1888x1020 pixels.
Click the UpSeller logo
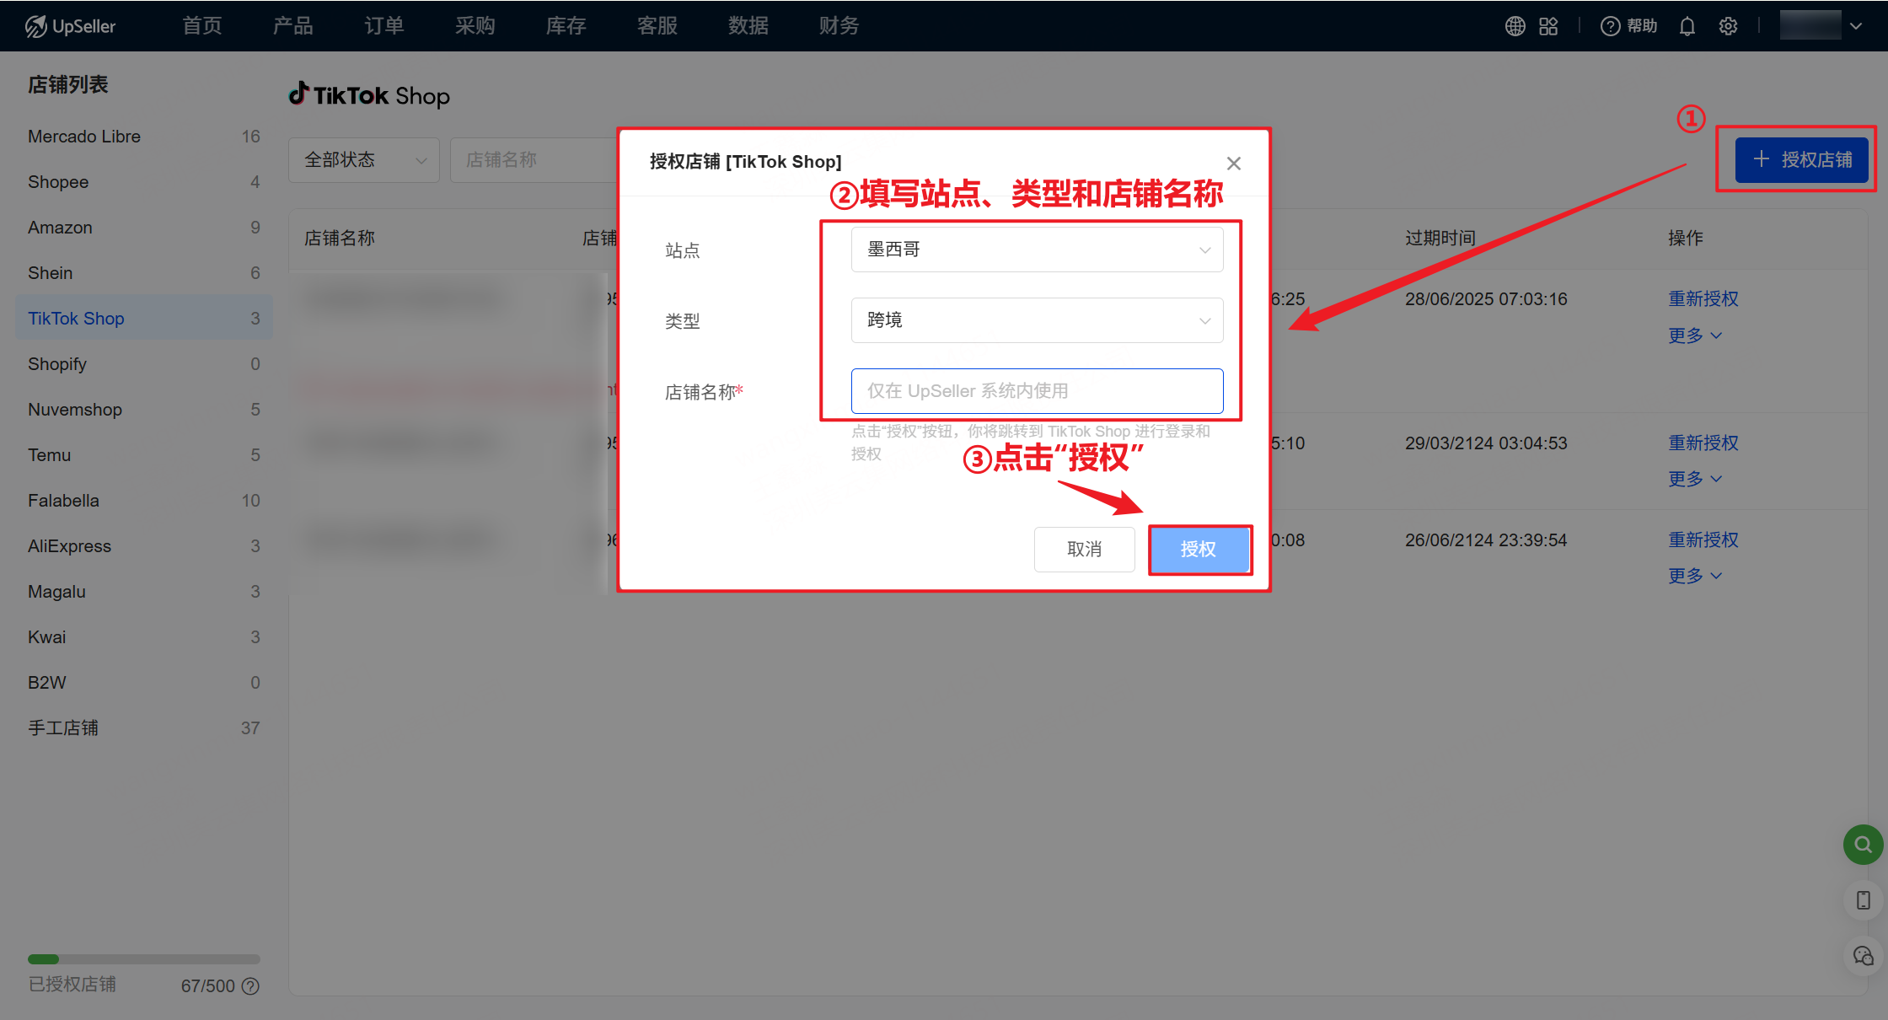pyautogui.click(x=71, y=26)
